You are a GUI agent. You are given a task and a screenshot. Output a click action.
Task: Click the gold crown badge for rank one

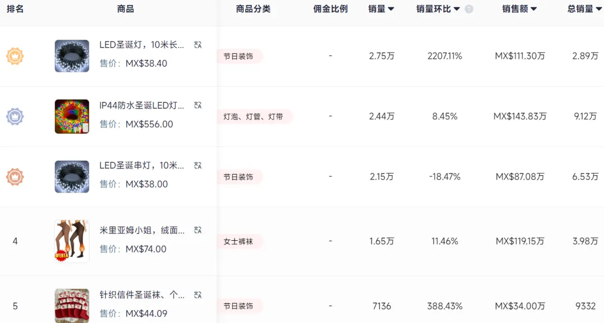pos(15,56)
